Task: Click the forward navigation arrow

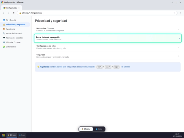Action: point(9,13)
